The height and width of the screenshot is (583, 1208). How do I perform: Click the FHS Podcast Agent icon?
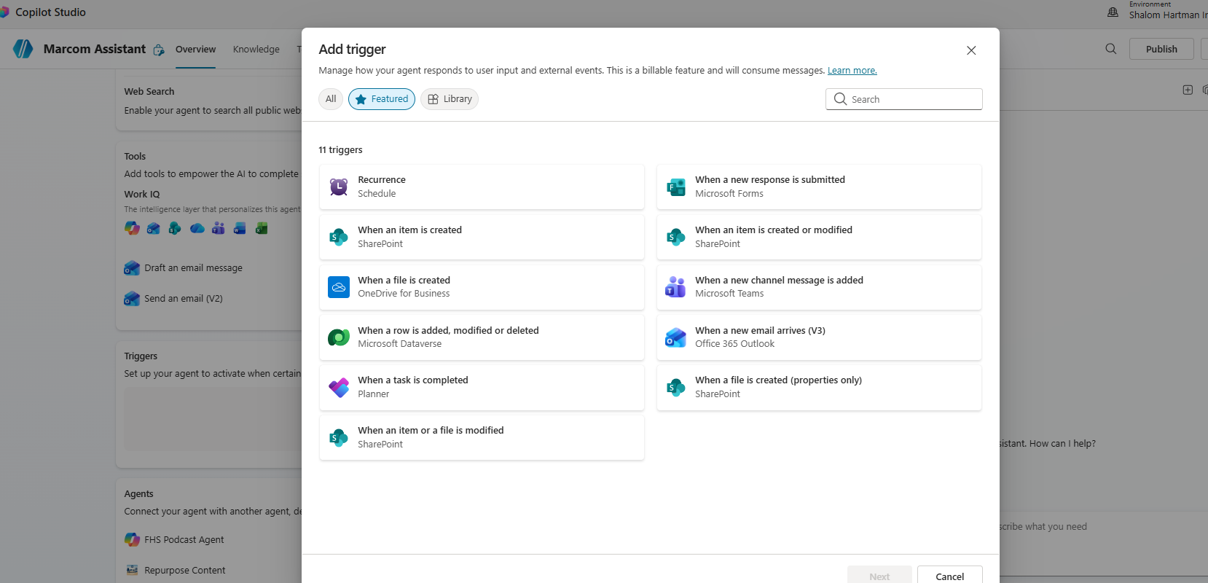pos(132,539)
